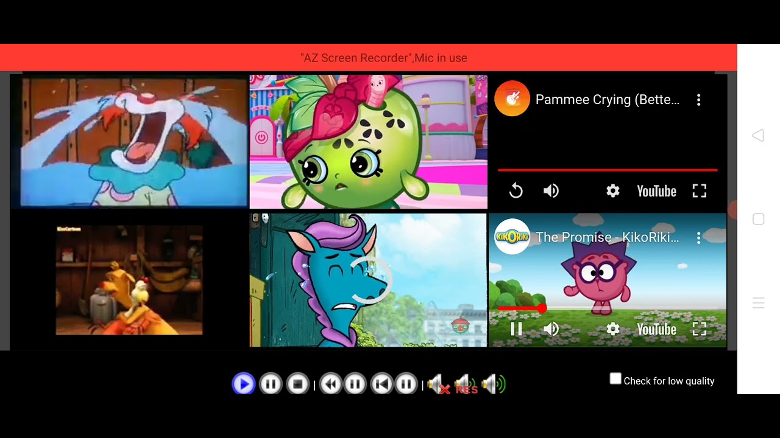Click The Promise - KikoRiki video title

coord(608,238)
